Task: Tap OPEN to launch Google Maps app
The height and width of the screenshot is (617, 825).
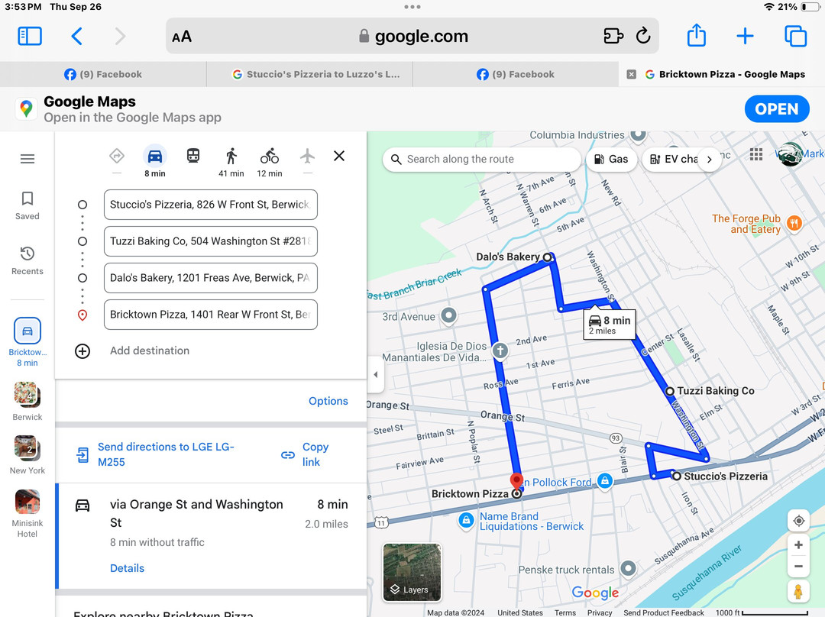Action: click(777, 109)
